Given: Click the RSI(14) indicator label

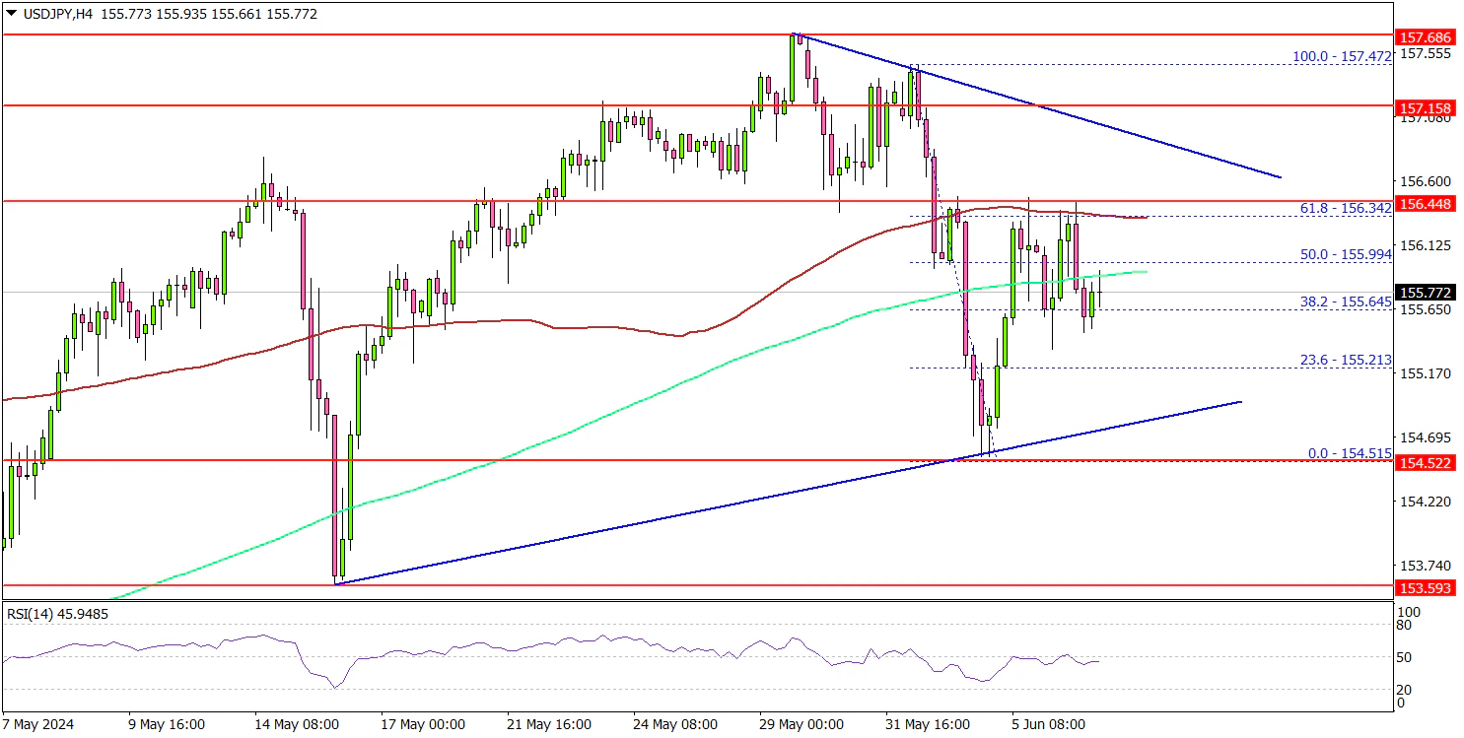Looking at the screenshot, I should tap(57, 614).
